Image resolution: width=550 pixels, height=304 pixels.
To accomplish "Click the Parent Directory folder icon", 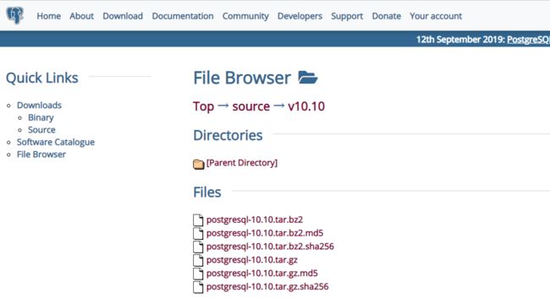I will [199, 164].
